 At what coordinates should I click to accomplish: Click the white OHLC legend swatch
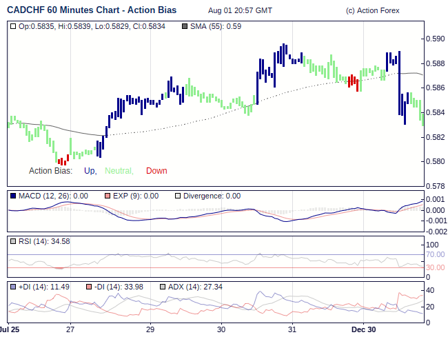[x=14, y=26]
